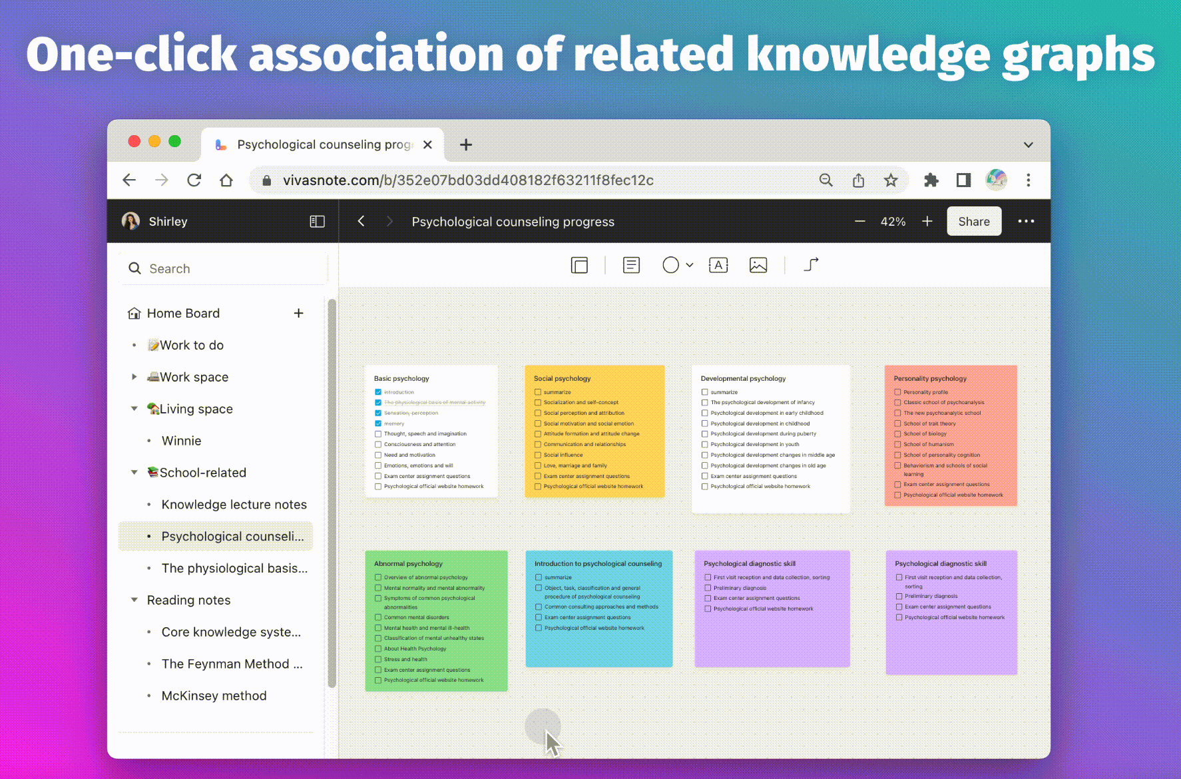This screenshot has width=1181, height=779.
Task: Open 'Core knowledge syste...' board
Action: [231, 632]
